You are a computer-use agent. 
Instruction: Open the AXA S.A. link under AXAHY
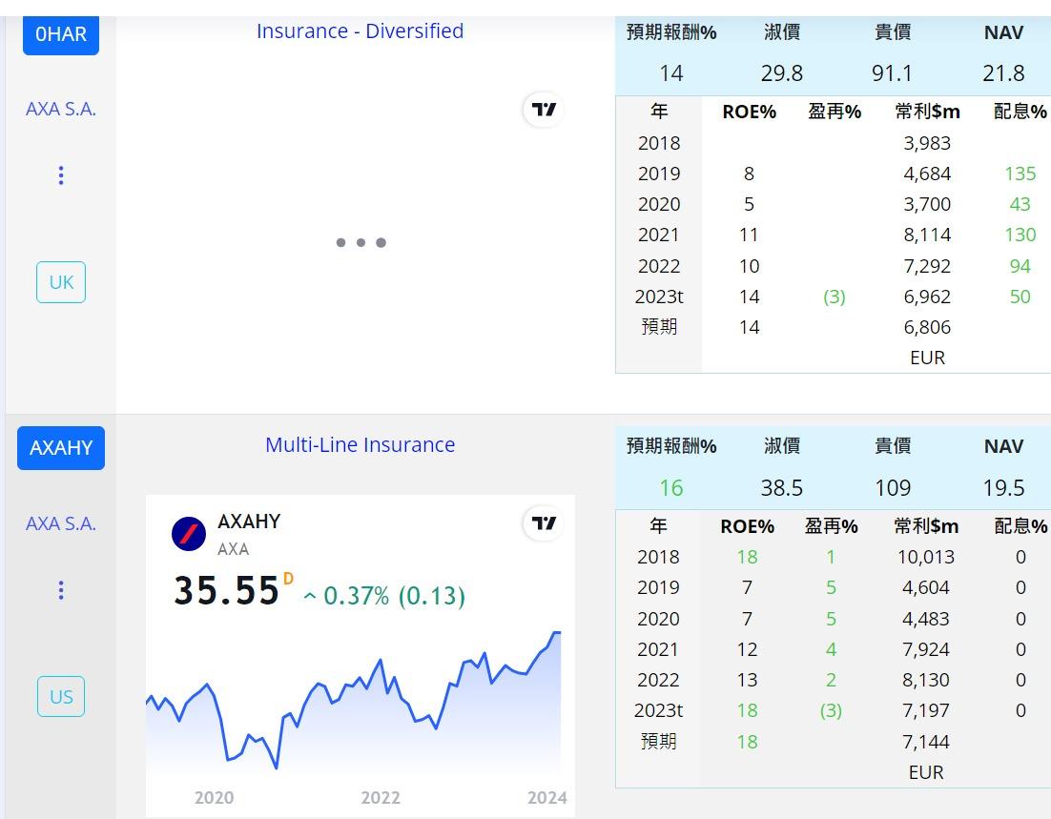[61, 523]
